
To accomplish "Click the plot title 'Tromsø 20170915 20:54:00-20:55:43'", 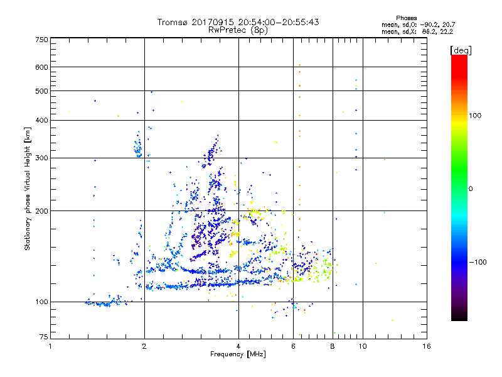I will 238,22.
